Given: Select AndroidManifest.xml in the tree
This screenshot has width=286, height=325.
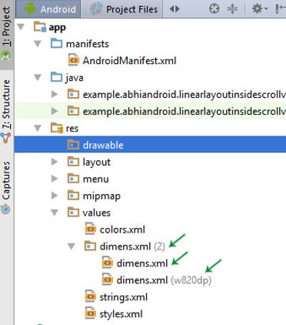Looking at the screenshot, I should pyautogui.click(x=129, y=61).
